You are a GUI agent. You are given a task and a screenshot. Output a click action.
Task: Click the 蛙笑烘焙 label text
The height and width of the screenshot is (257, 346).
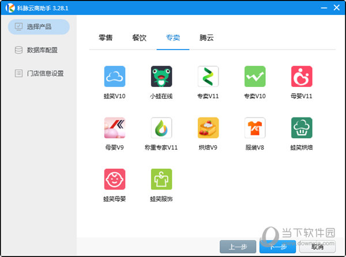point(302,148)
